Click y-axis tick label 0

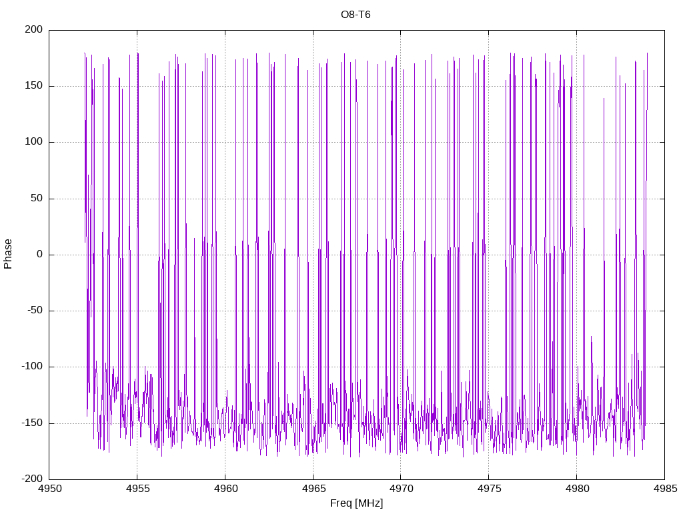(40, 254)
